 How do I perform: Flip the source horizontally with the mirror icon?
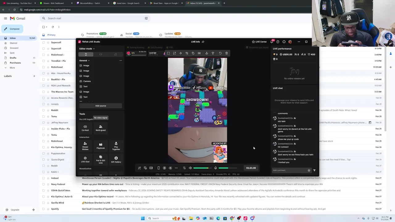(x=199, y=53)
